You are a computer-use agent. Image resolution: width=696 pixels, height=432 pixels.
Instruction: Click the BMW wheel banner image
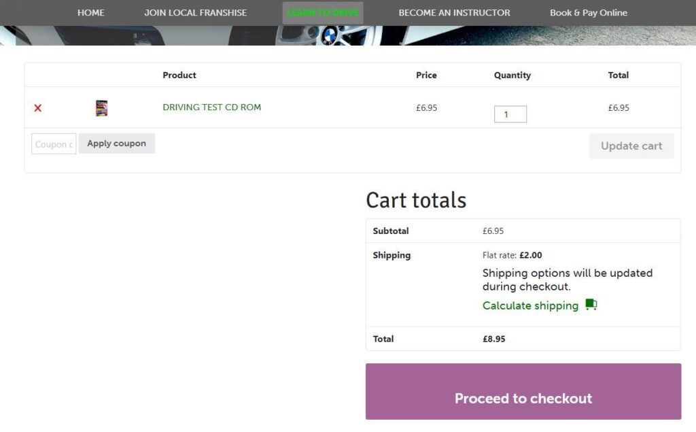click(x=348, y=35)
